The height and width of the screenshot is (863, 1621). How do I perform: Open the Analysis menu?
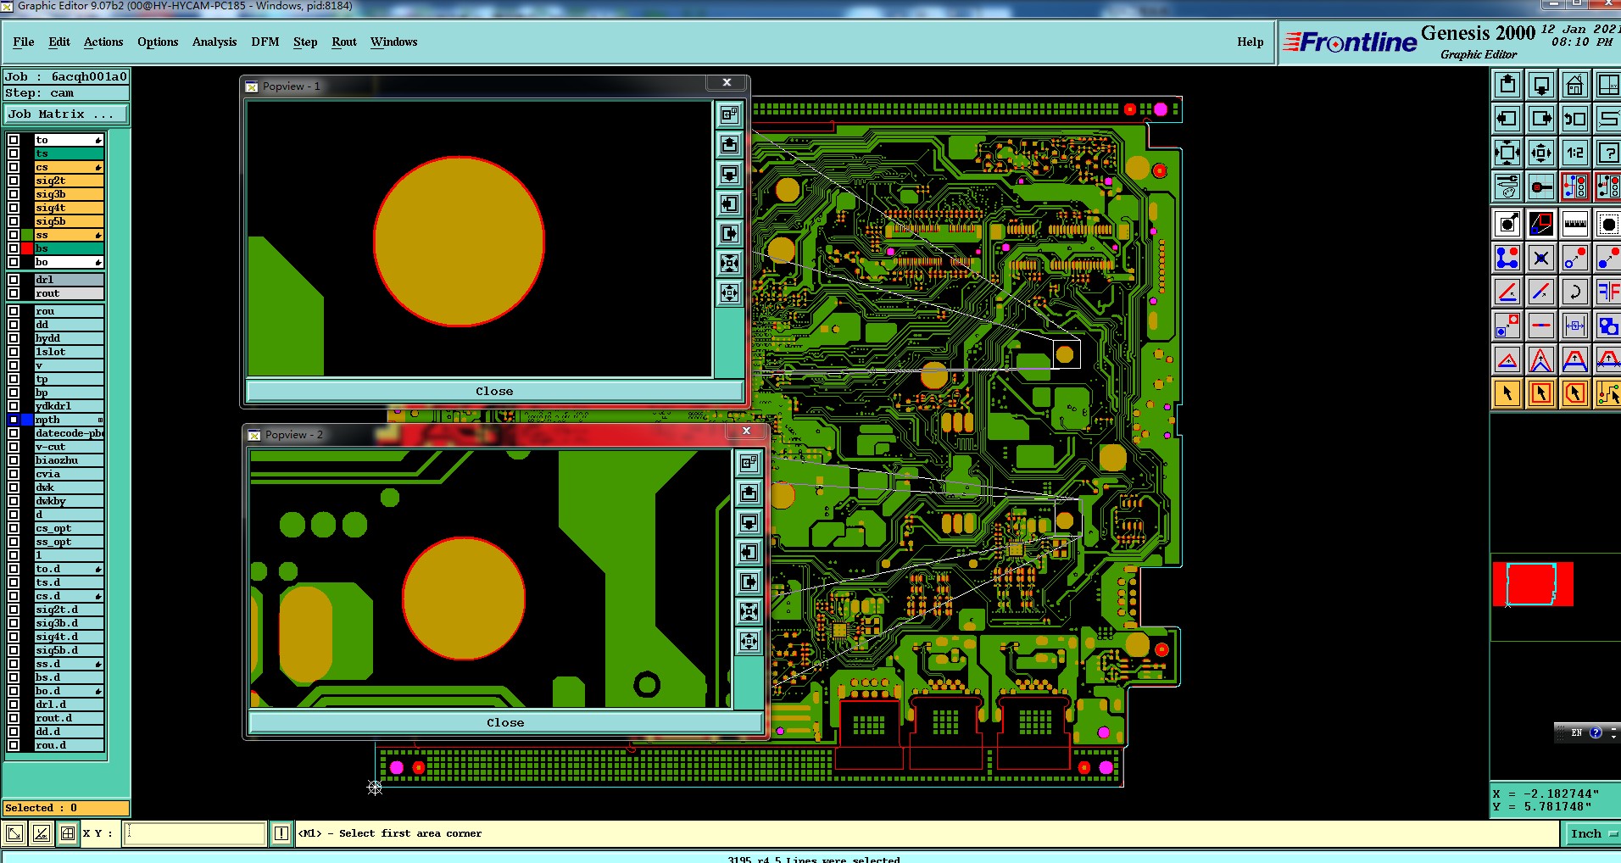[214, 42]
